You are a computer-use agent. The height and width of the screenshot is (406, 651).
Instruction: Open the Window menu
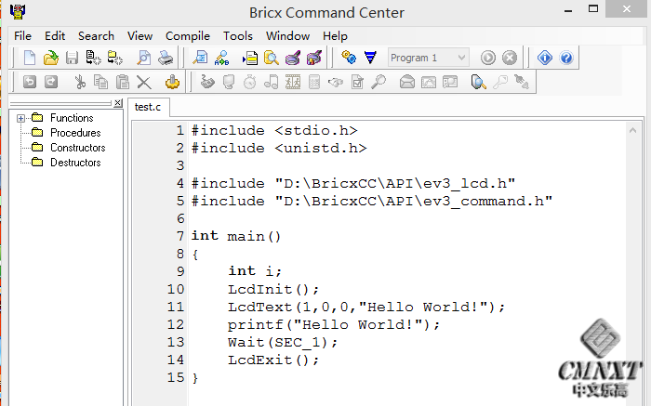(x=287, y=36)
